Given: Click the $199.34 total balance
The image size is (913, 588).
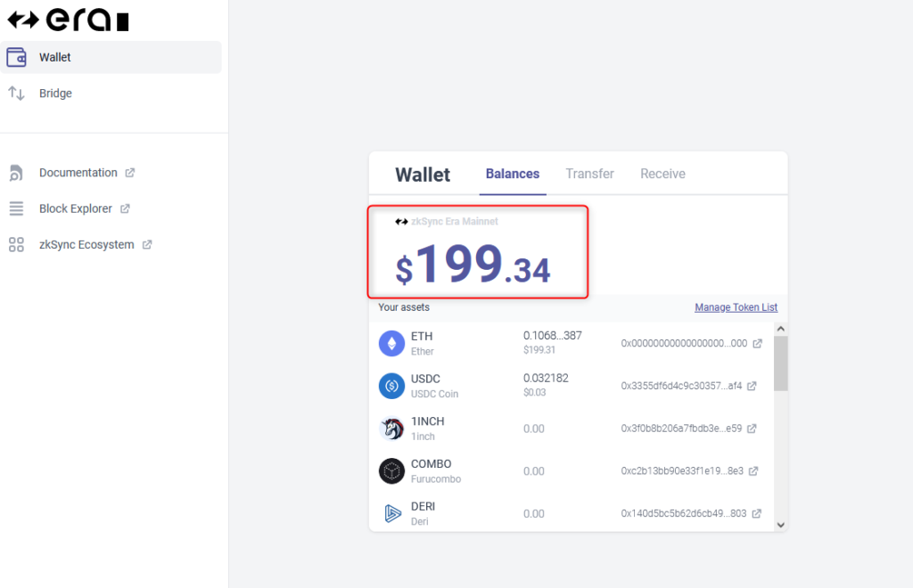Looking at the screenshot, I should 473,264.
